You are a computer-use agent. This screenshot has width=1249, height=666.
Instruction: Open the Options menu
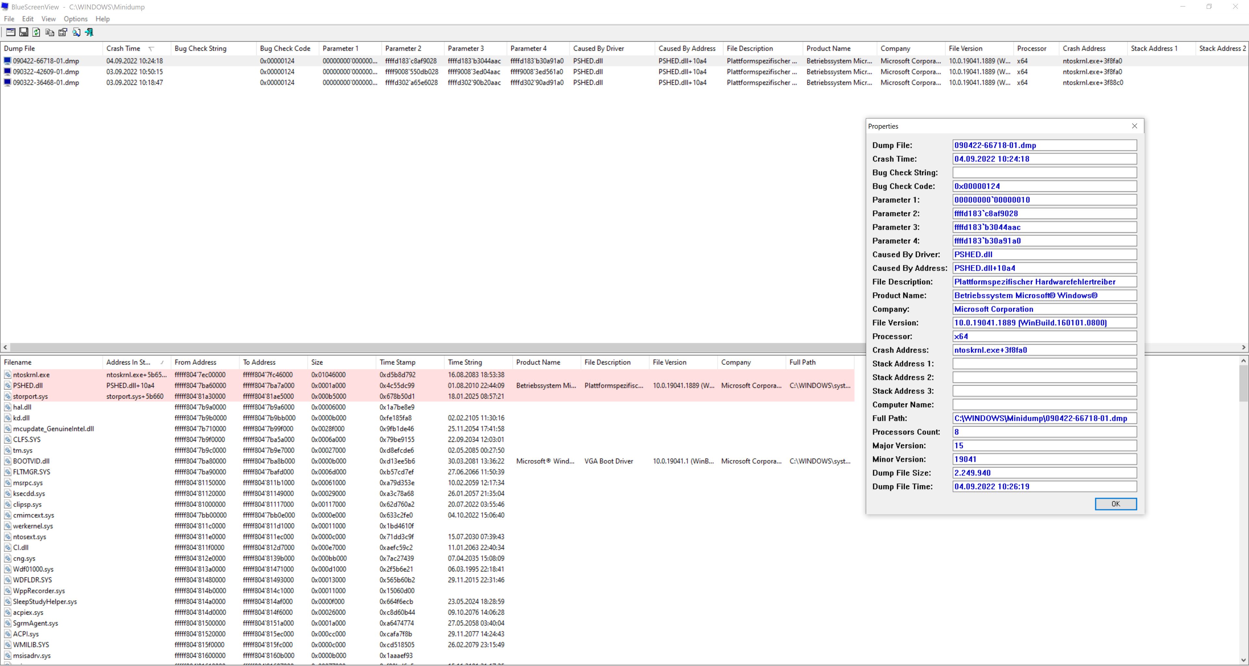(x=76, y=19)
